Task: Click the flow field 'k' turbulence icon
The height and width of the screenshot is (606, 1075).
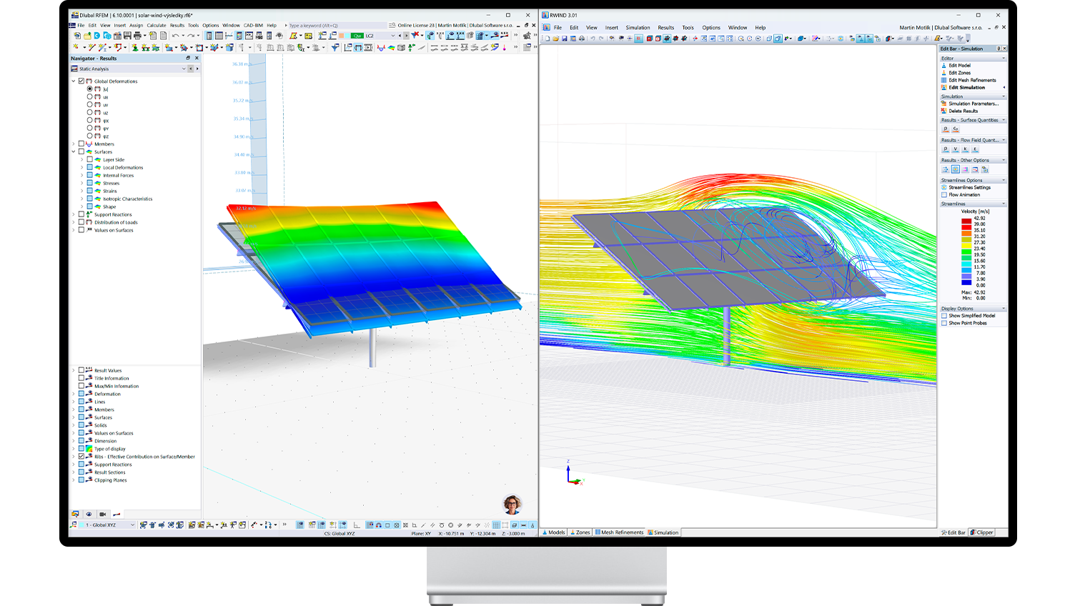Action: 966,149
